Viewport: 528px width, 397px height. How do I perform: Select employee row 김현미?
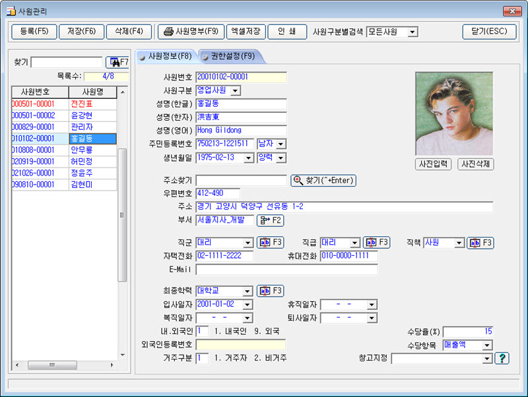64,185
